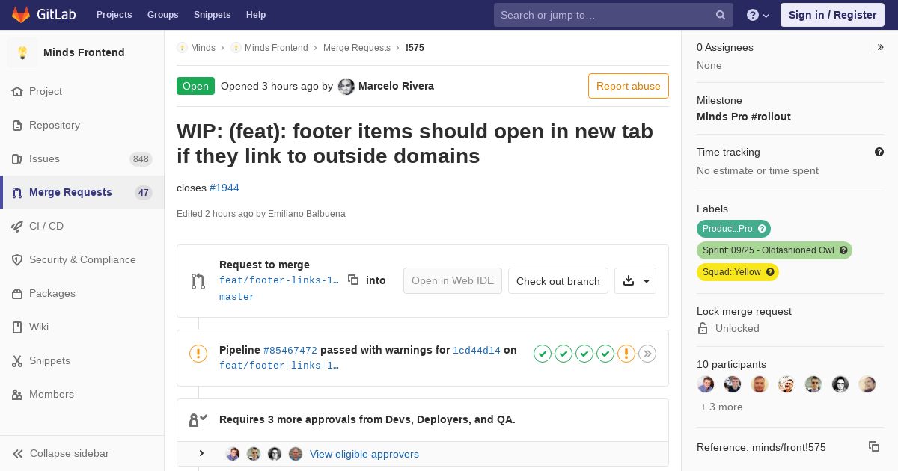Open the Help dropdown in the top bar
898x471 pixels.
click(758, 15)
